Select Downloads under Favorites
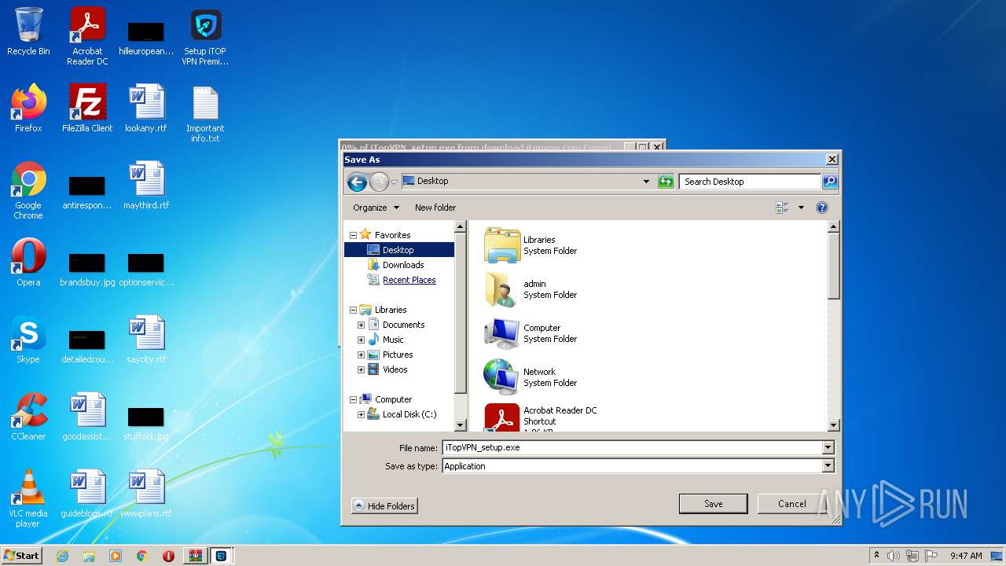The width and height of the screenshot is (1006, 566). (402, 265)
